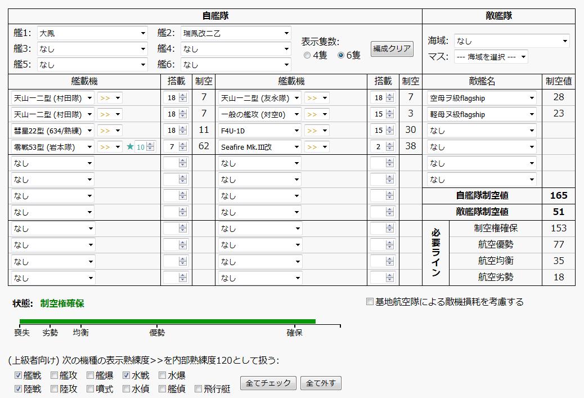Toggle the 噴式 checkbox
The image size is (584, 398).
[x=90, y=389]
